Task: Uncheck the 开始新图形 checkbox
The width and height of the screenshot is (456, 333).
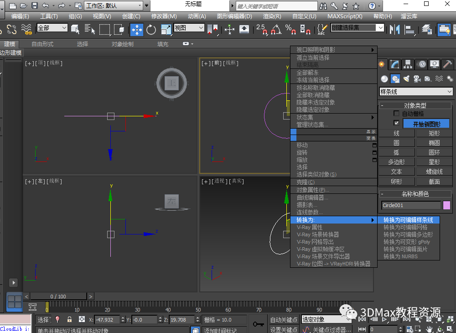Action: [396, 124]
